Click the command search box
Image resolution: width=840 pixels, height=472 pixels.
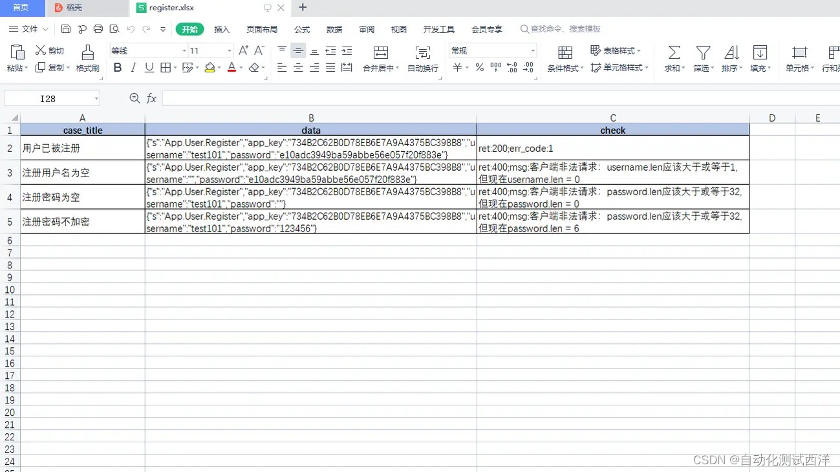(x=561, y=29)
